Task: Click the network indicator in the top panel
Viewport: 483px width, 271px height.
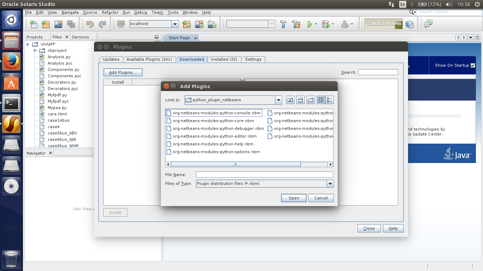Action: click(x=391, y=4)
